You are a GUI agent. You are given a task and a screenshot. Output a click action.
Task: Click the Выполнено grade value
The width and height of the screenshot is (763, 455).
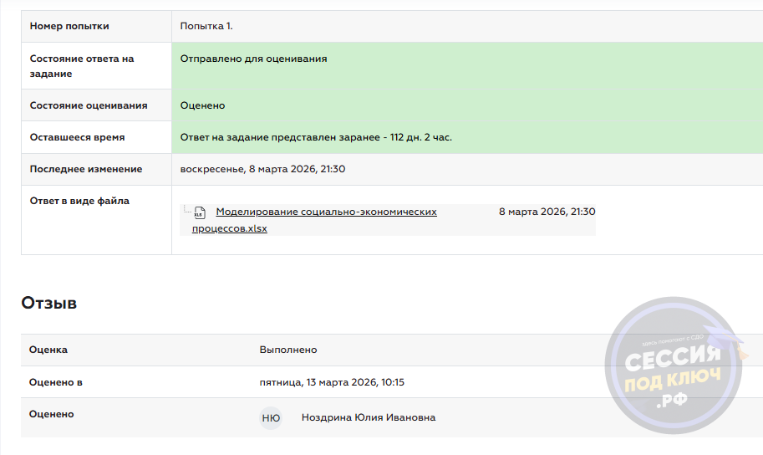click(x=288, y=350)
